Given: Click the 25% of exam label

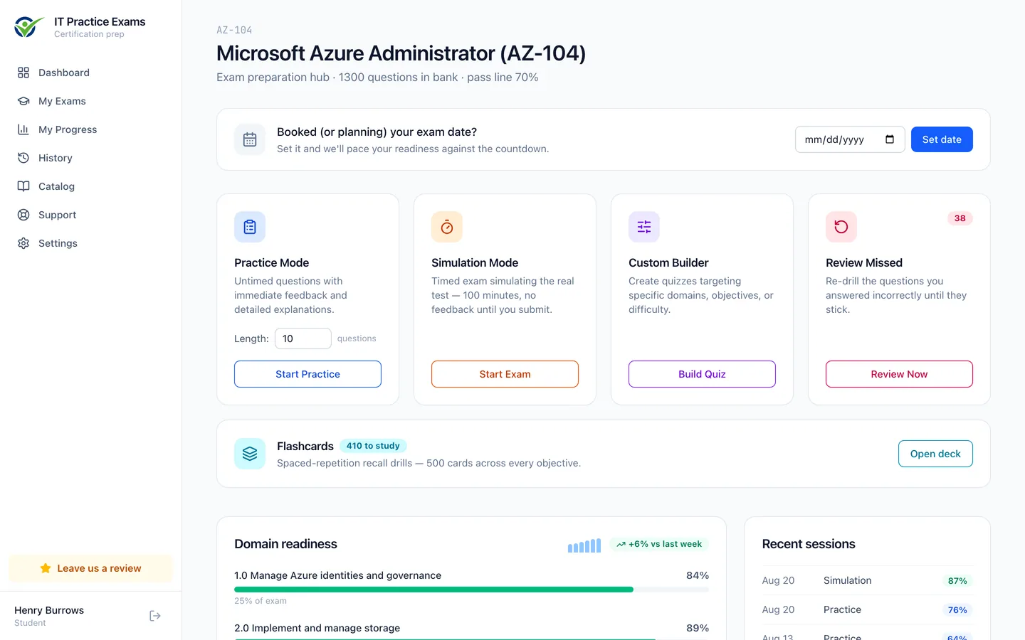Looking at the screenshot, I should click(x=261, y=601).
